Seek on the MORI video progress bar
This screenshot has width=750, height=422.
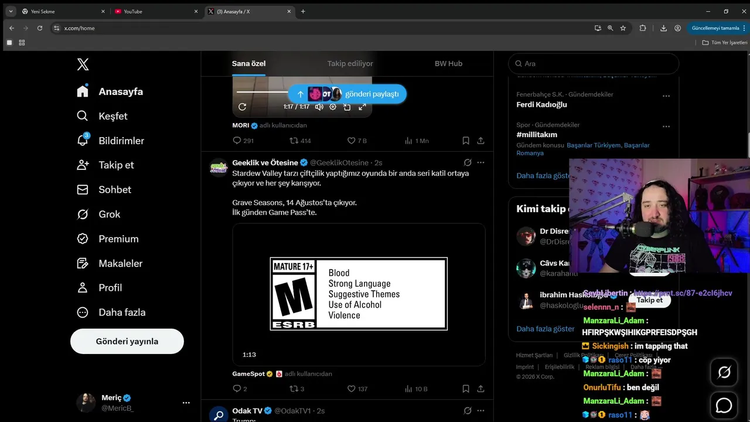(x=262, y=92)
